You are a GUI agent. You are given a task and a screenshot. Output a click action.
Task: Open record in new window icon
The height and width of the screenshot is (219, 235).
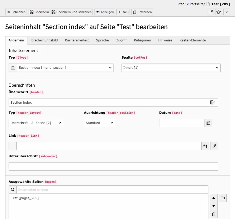(x=211, y=12)
